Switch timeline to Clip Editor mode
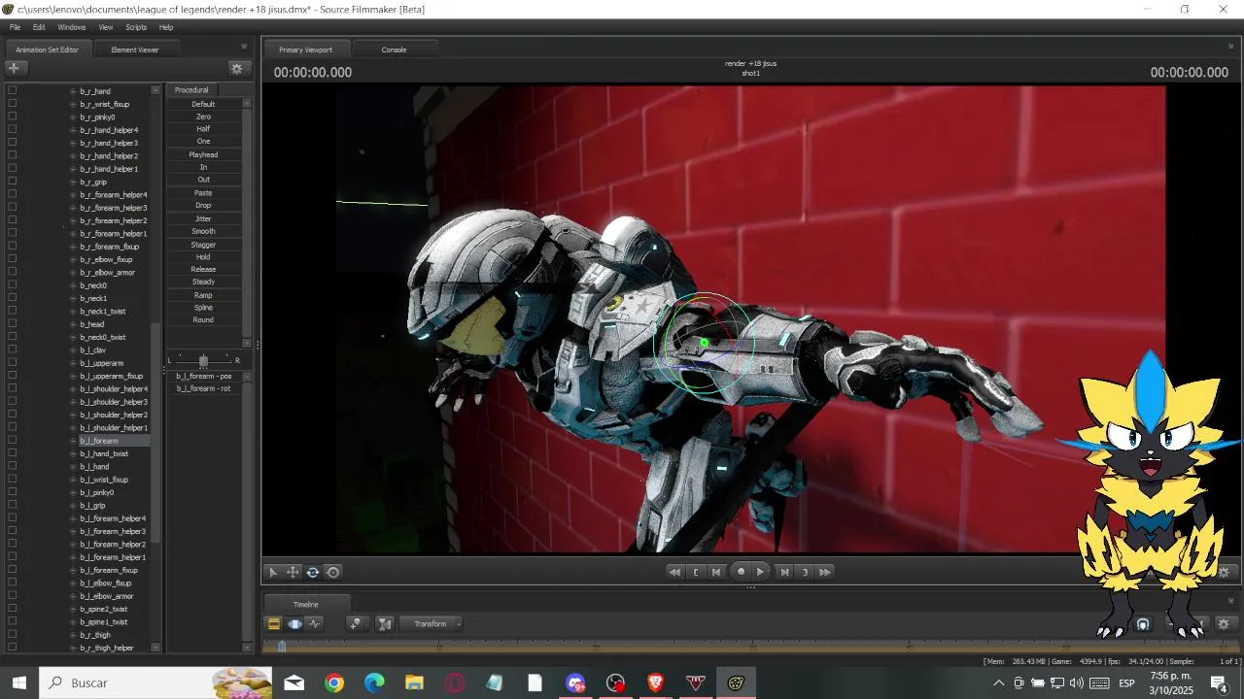 (274, 624)
